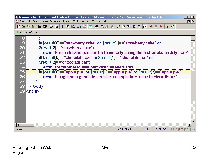Open the Tools menu
210x158 pixels.
[76, 21]
